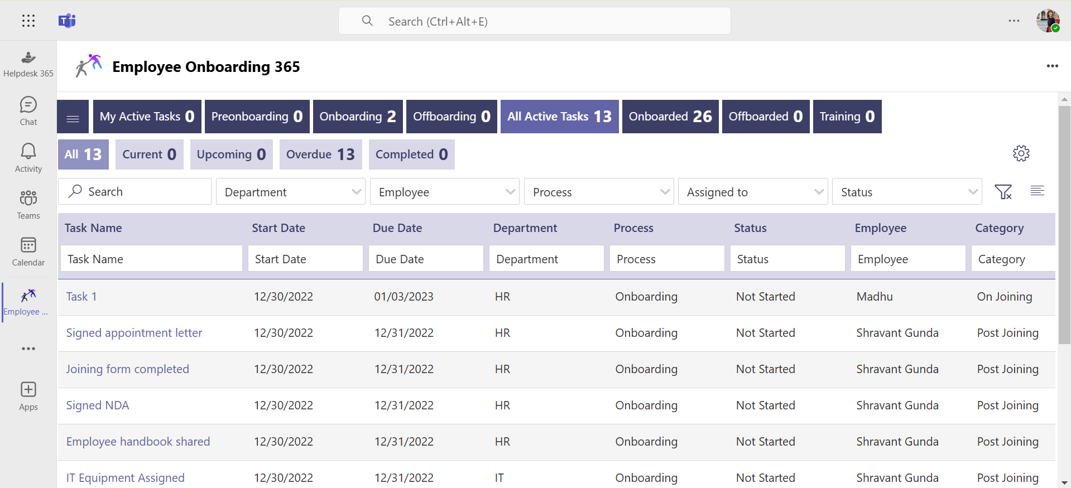Click Madhu in the Employee column
Viewport: 1071px width, 488px height.
click(875, 297)
